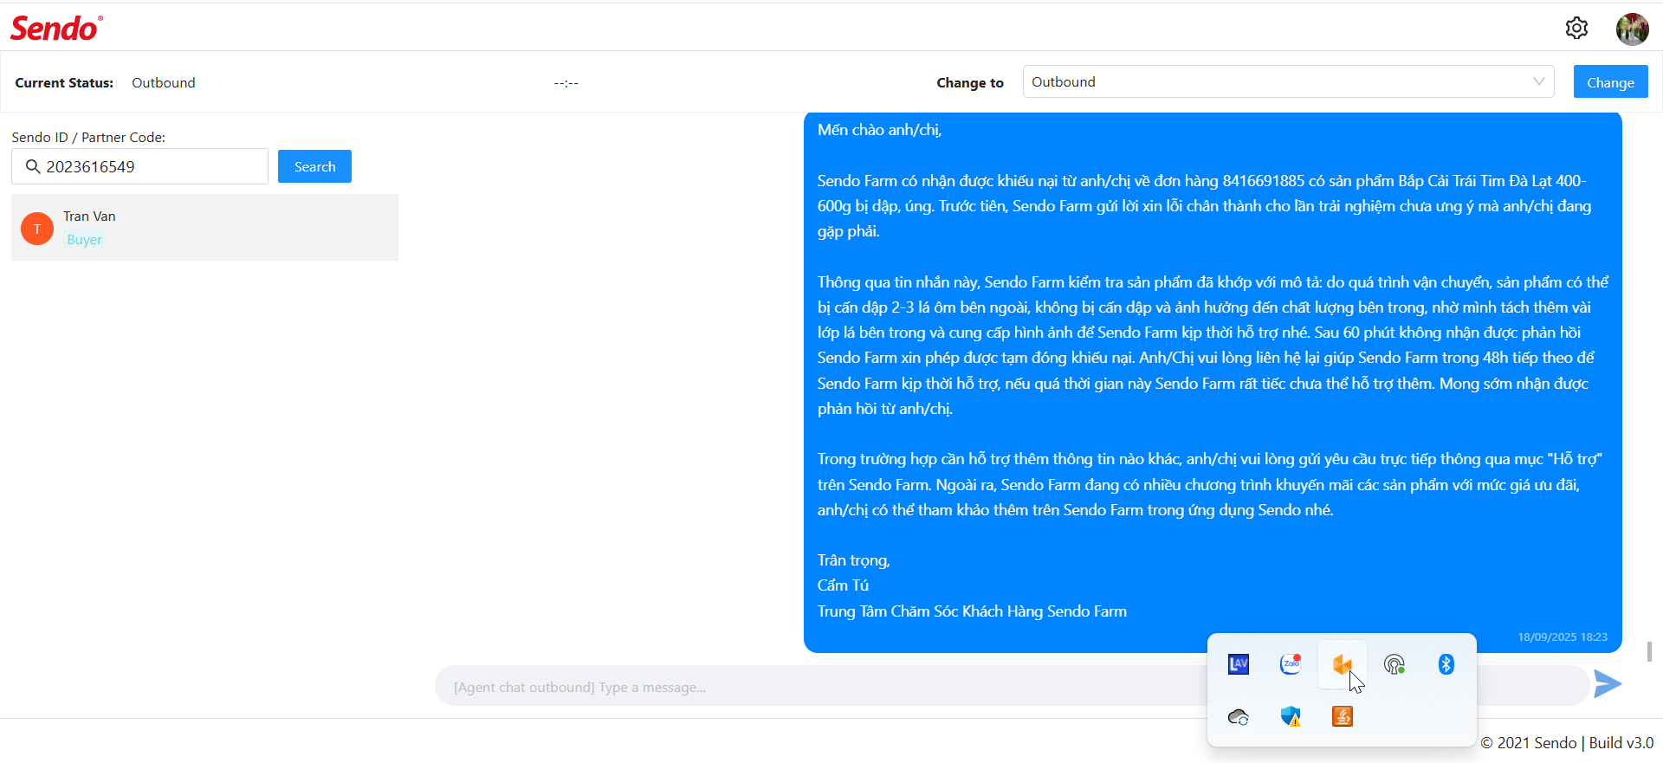
Task: Open Zalo icon in system tray
Action: coord(1291,664)
